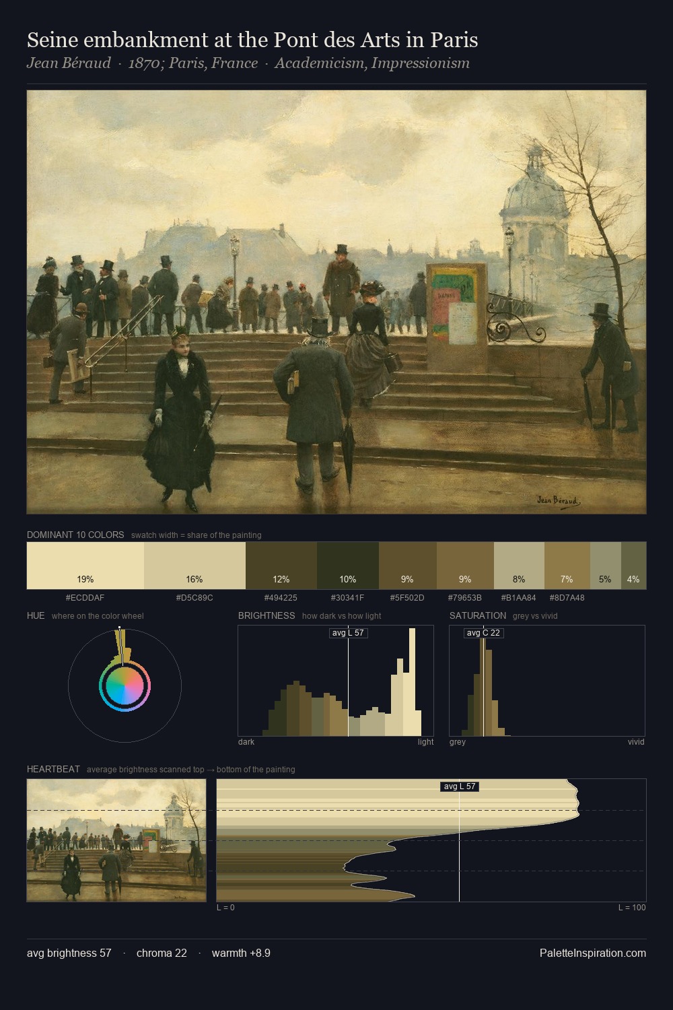Image resolution: width=673 pixels, height=1010 pixels.
Task: Click the heartbeat painting thumbnail
Action: [116, 840]
